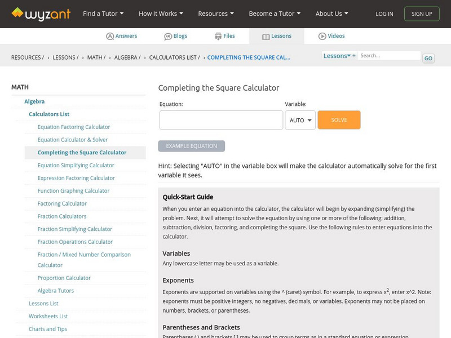Open the Videos play icon
The height and width of the screenshot is (338, 451).
322,36
